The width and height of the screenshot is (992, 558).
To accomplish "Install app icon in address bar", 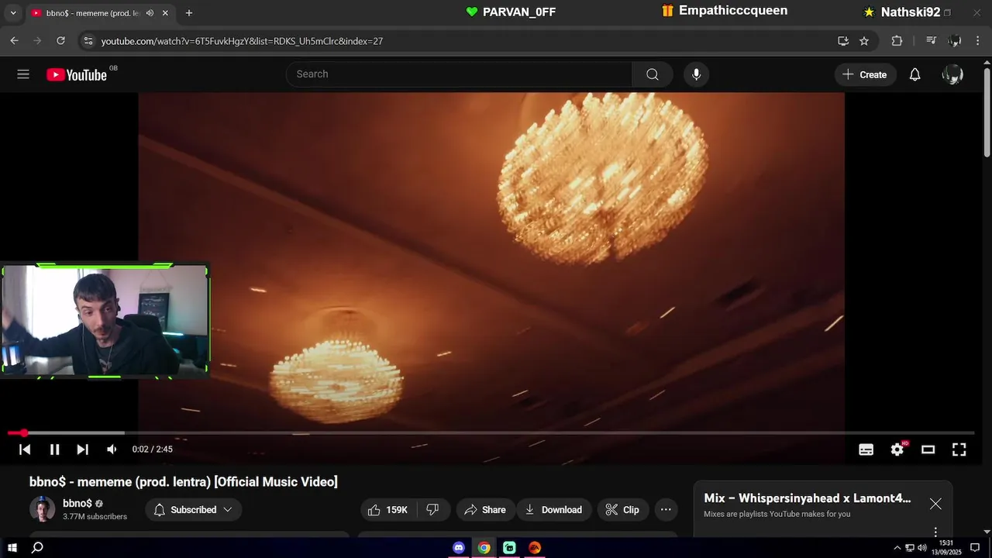I will [x=843, y=41].
